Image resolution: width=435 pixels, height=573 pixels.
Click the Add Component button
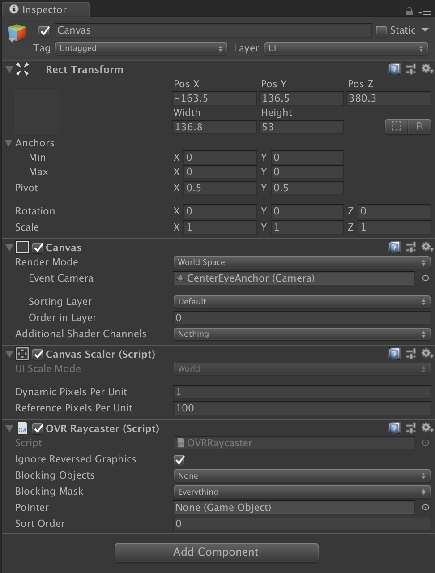coord(217,552)
